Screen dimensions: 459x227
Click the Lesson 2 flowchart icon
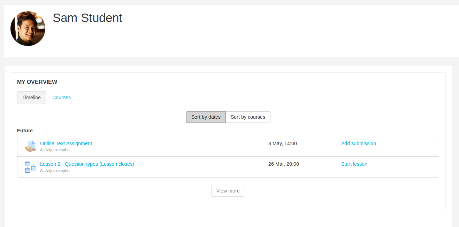pos(31,167)
